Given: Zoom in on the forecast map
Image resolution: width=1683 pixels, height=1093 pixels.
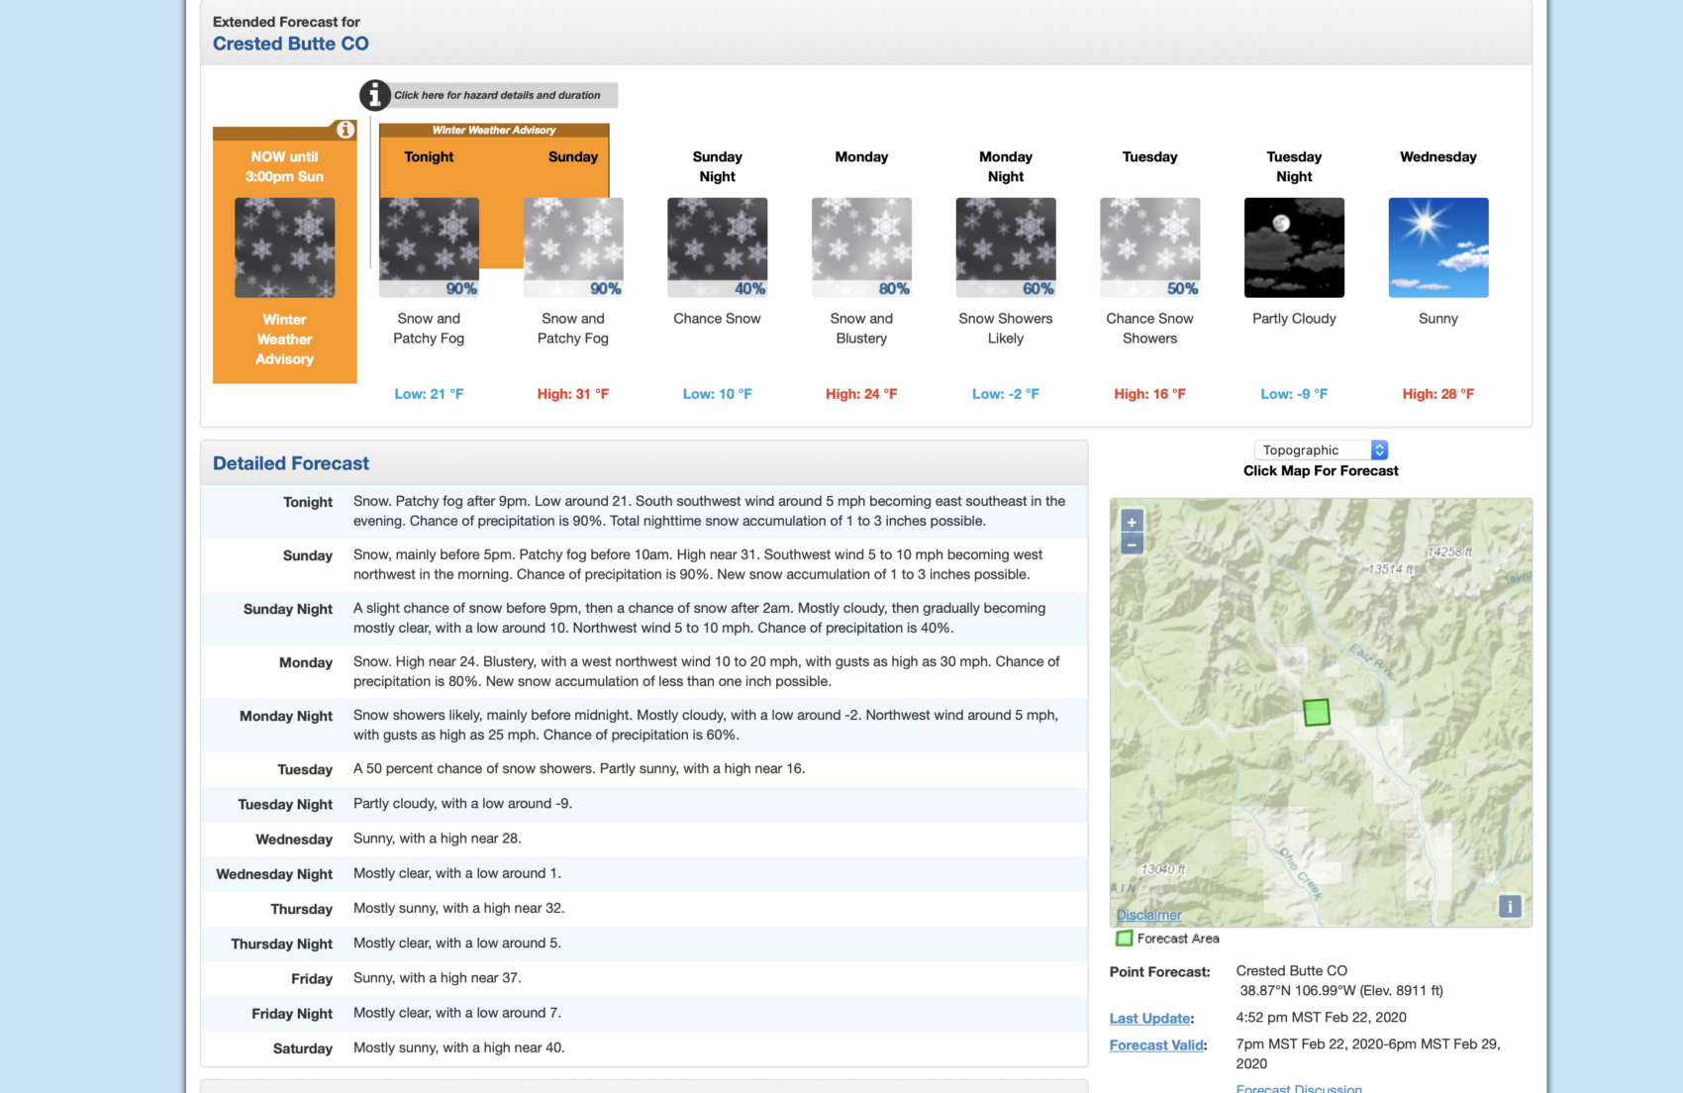Looking at the screenshot, I should (x=1132, y=522).
